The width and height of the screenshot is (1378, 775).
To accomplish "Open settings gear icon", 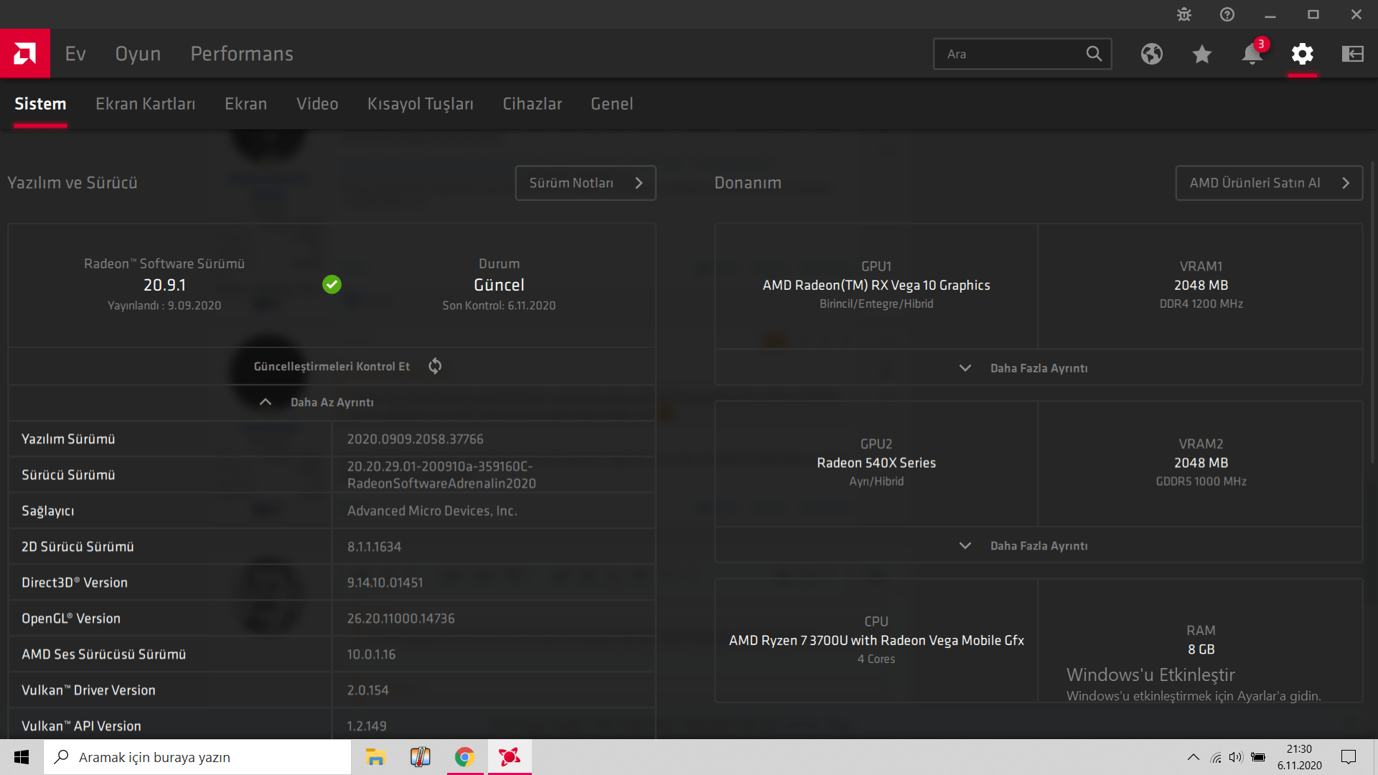I will click(x=1303, y=54).
